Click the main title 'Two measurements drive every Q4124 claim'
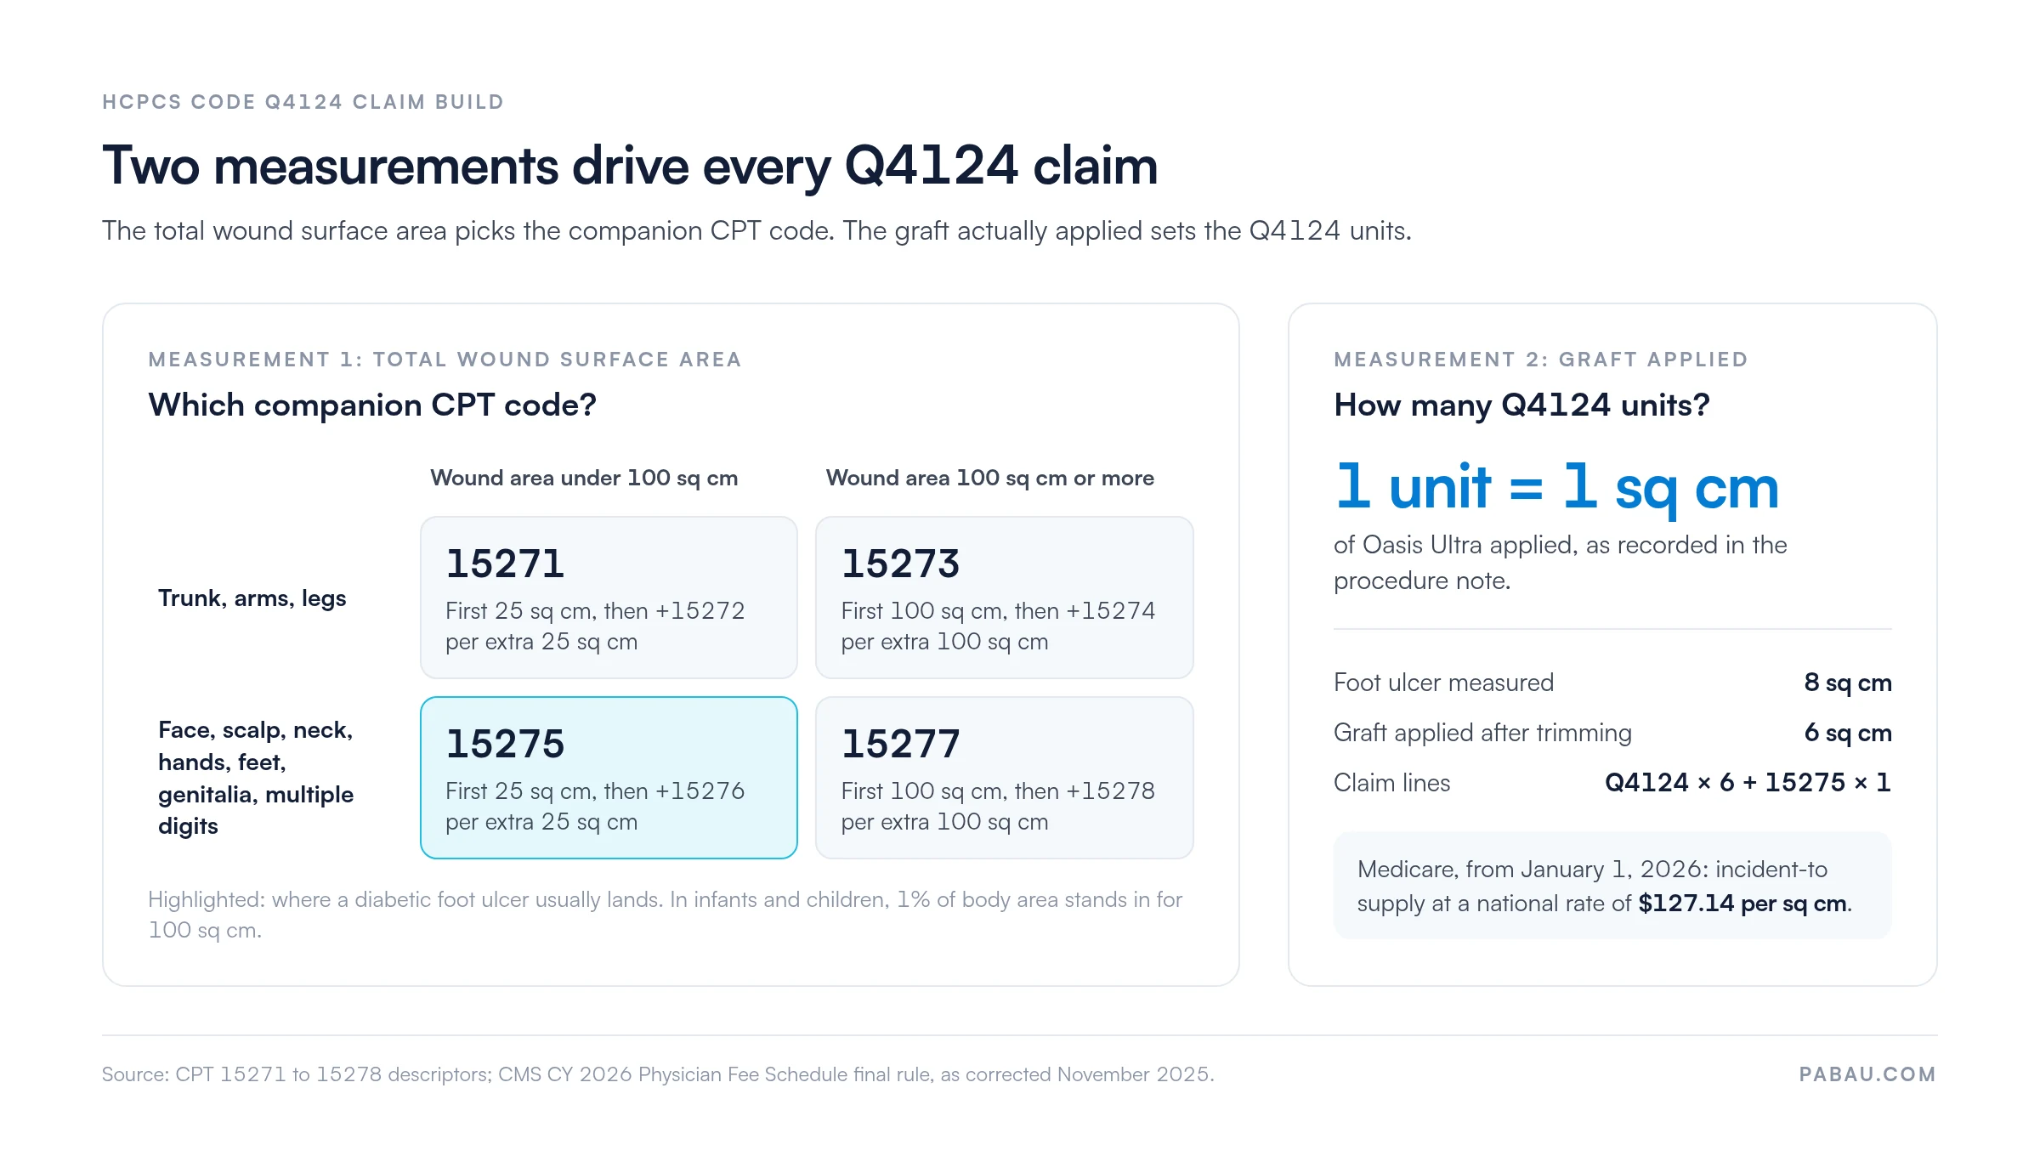This screenshot has width=2040, height=1156. pos(630,166)
